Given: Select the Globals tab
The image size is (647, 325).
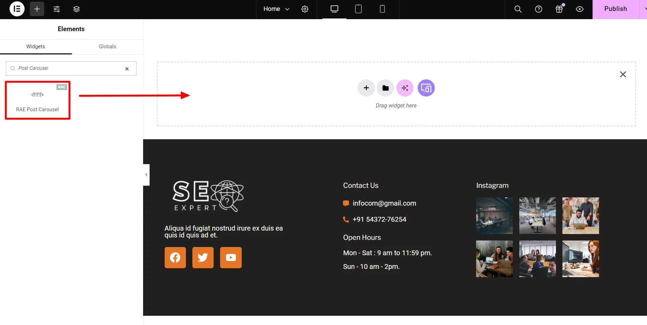Looking at the screenshot, I should click(x=107, y=47).
